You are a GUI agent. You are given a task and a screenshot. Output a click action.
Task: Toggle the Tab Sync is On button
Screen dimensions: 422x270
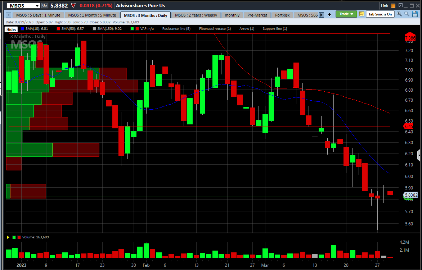380,14
